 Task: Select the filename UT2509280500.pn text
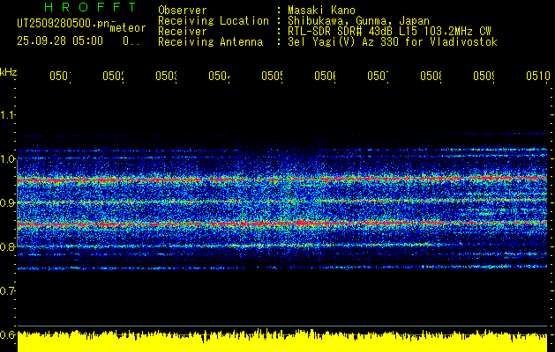pyautogui.click(x=64, y=24)
